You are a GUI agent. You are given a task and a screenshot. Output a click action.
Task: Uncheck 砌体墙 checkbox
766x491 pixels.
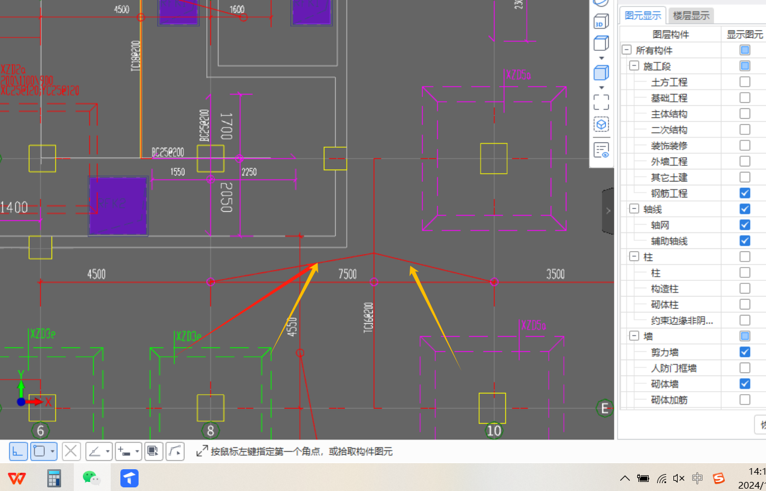click(x=745, y=384)
